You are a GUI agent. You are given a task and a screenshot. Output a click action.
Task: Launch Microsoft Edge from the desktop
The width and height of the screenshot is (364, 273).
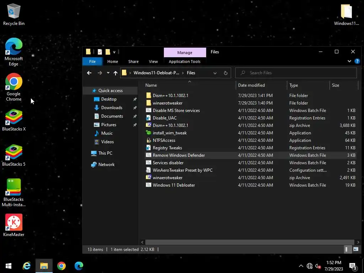pyautogui.click(x=14, y=52)
